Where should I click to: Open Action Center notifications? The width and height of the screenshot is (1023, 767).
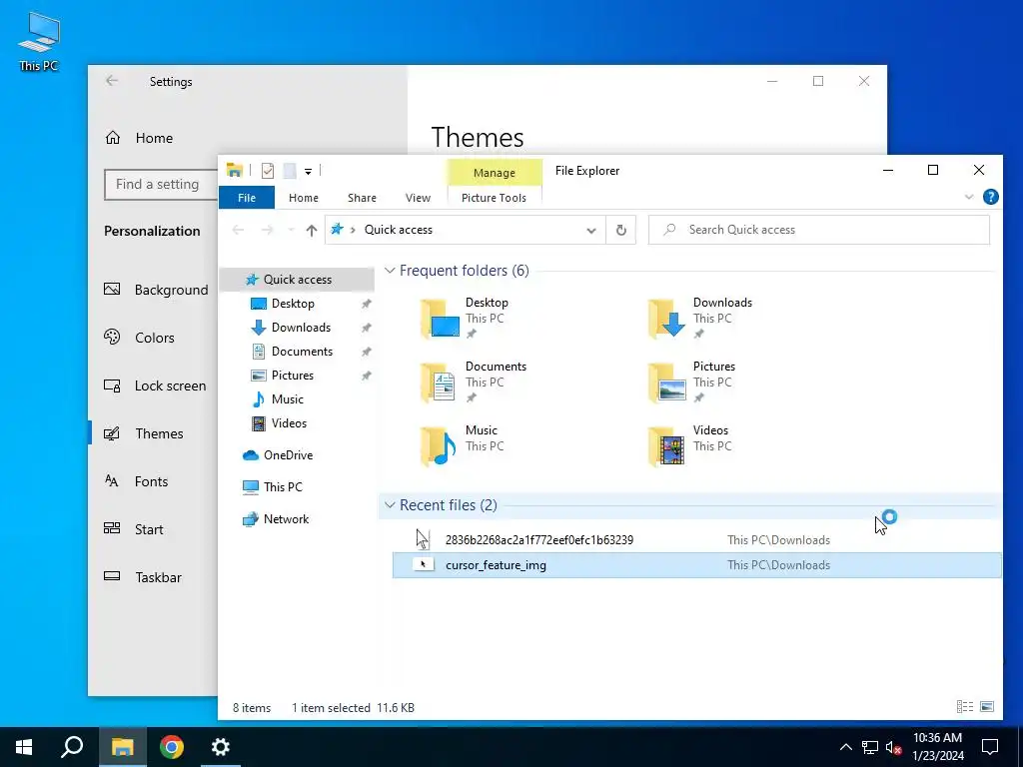pos(990,747)
